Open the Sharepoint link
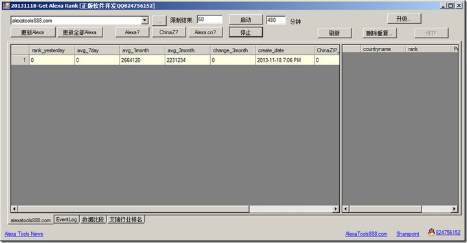 pyautogui.click(x=408, y=234)
